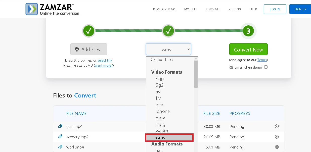Open the want more? link
The image size is (311, 152).
click(x=104, y=65)
